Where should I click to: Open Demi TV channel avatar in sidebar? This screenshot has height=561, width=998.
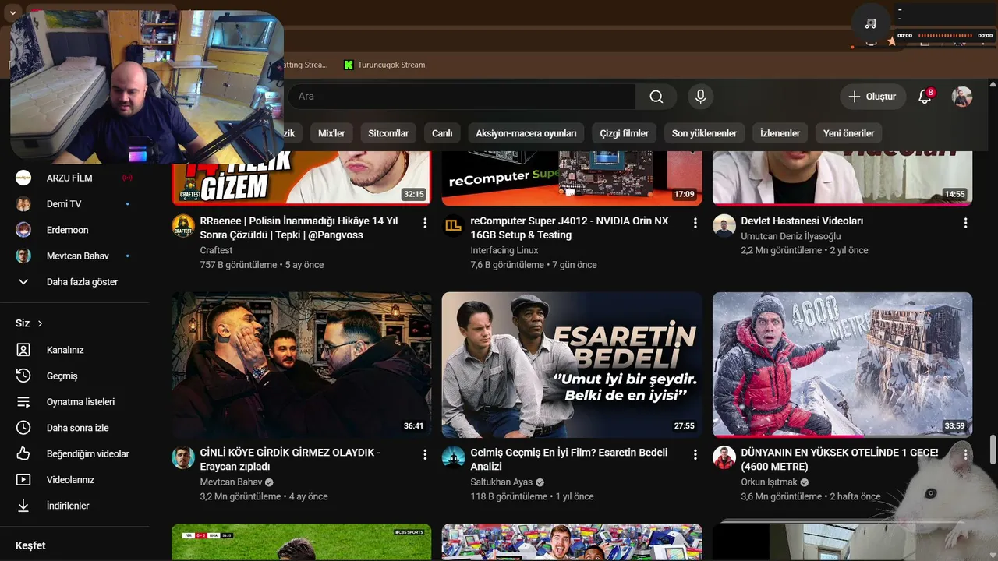click(23, 204)
